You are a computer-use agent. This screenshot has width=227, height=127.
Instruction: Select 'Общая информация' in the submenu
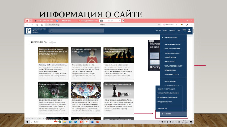point(166,89)
